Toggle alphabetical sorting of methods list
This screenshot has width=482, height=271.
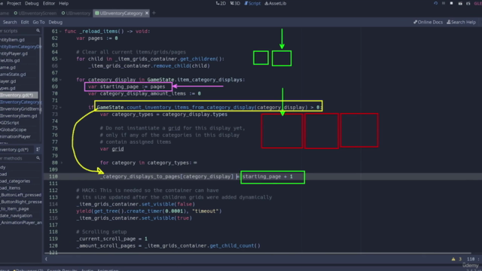(x=38, y=149)
